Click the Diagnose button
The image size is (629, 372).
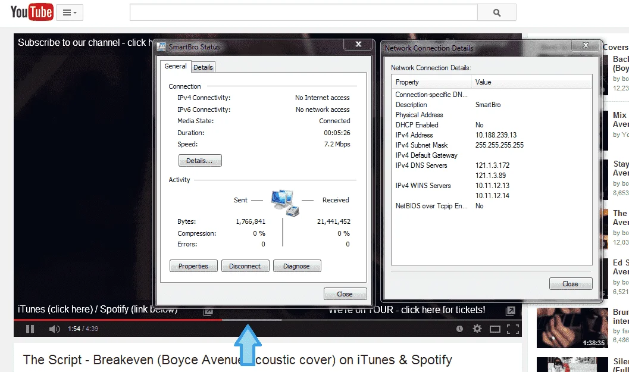(296, 266)
